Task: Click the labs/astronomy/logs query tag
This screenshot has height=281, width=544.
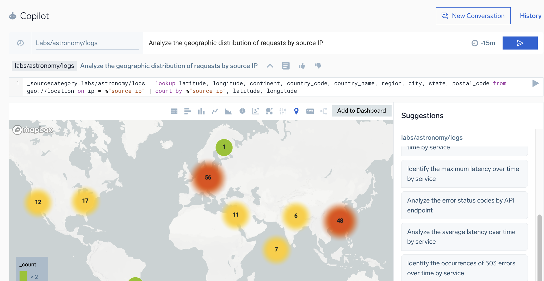Action: (44, 66)
